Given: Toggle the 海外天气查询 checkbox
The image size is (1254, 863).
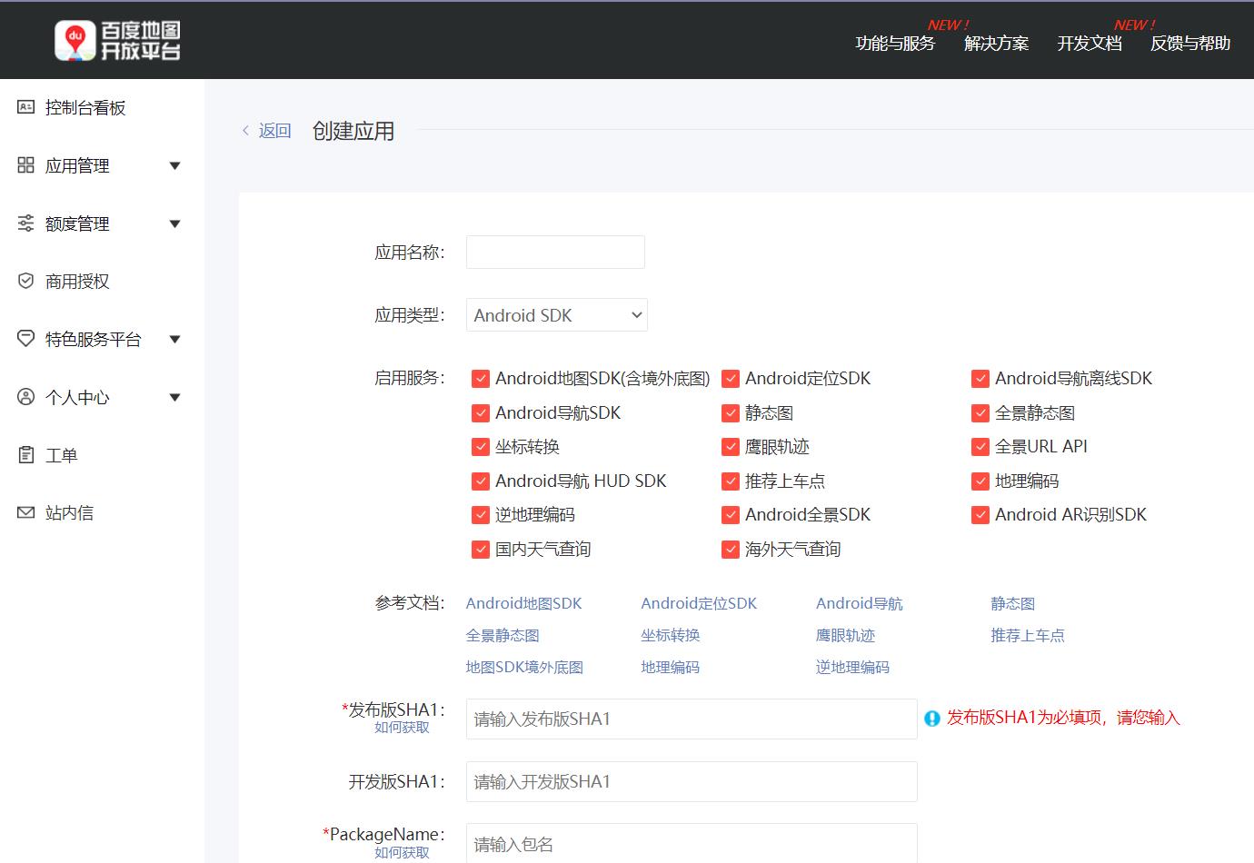Looking at the screenshot, I should pos(731,550).
